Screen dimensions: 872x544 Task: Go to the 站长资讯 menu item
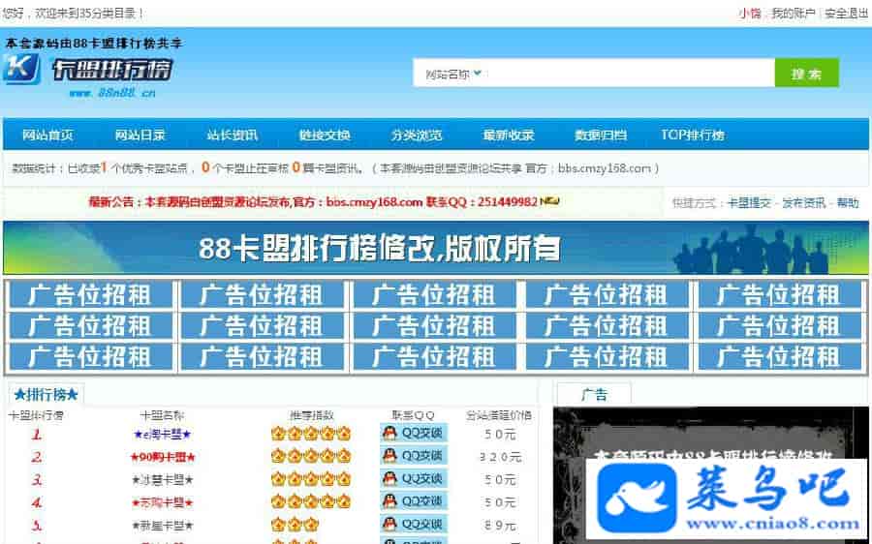tap(232, 135)
